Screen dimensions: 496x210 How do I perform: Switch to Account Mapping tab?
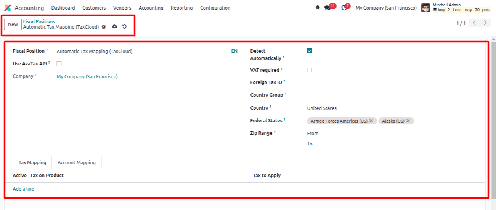[77, 162]
